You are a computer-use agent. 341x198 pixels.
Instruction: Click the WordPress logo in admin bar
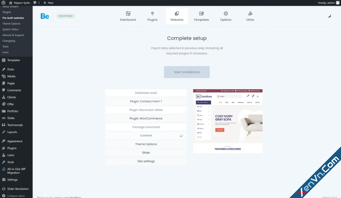[x=3, y=3]
